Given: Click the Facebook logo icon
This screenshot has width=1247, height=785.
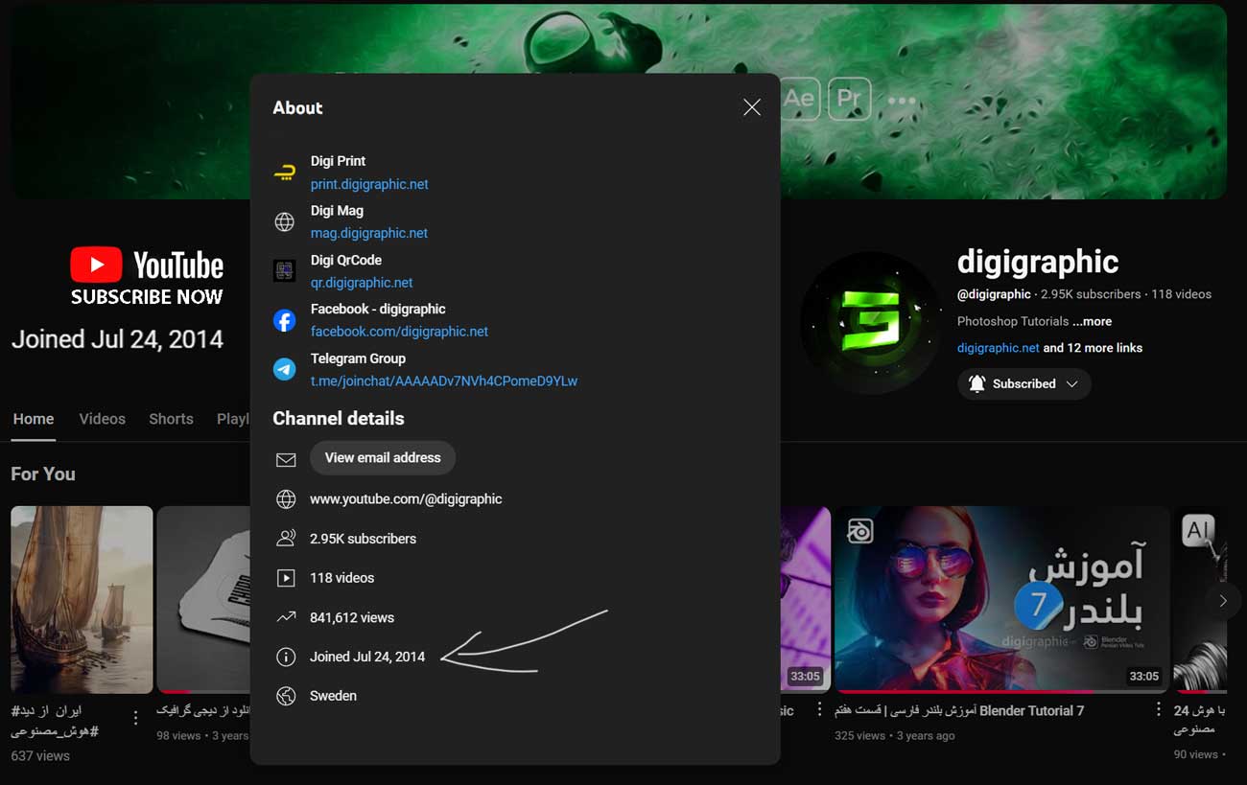Looking at the screenshot, I should tap(285, 320).
